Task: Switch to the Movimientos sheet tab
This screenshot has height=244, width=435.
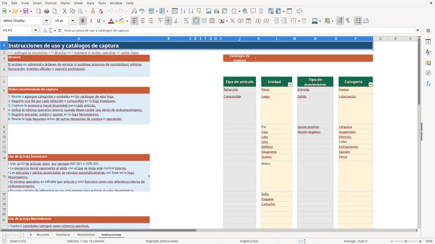Action: 86,235
